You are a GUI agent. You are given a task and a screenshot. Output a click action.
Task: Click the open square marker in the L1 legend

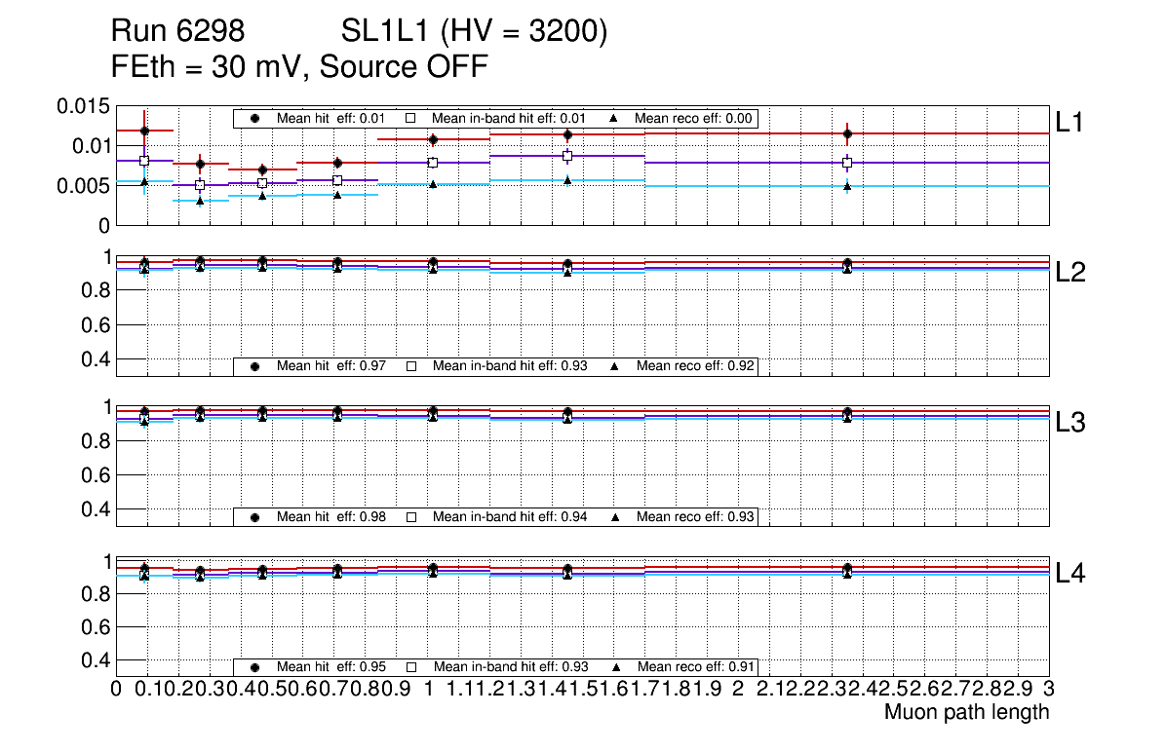[411, 119]
